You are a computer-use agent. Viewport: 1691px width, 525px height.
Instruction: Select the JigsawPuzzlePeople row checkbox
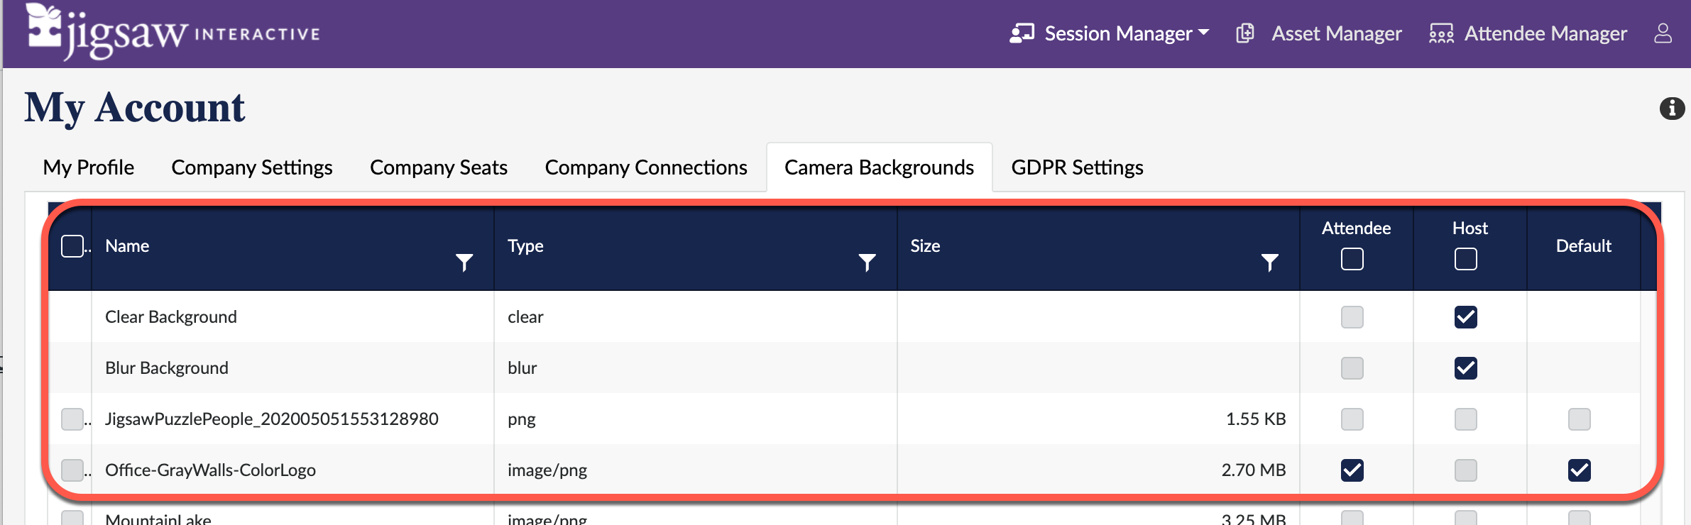point(72,419)
